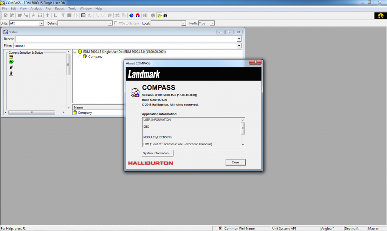Close the About COMPASS dialog with X
Image resolution: width=387 pixels, height=231 pixels.
255,62
